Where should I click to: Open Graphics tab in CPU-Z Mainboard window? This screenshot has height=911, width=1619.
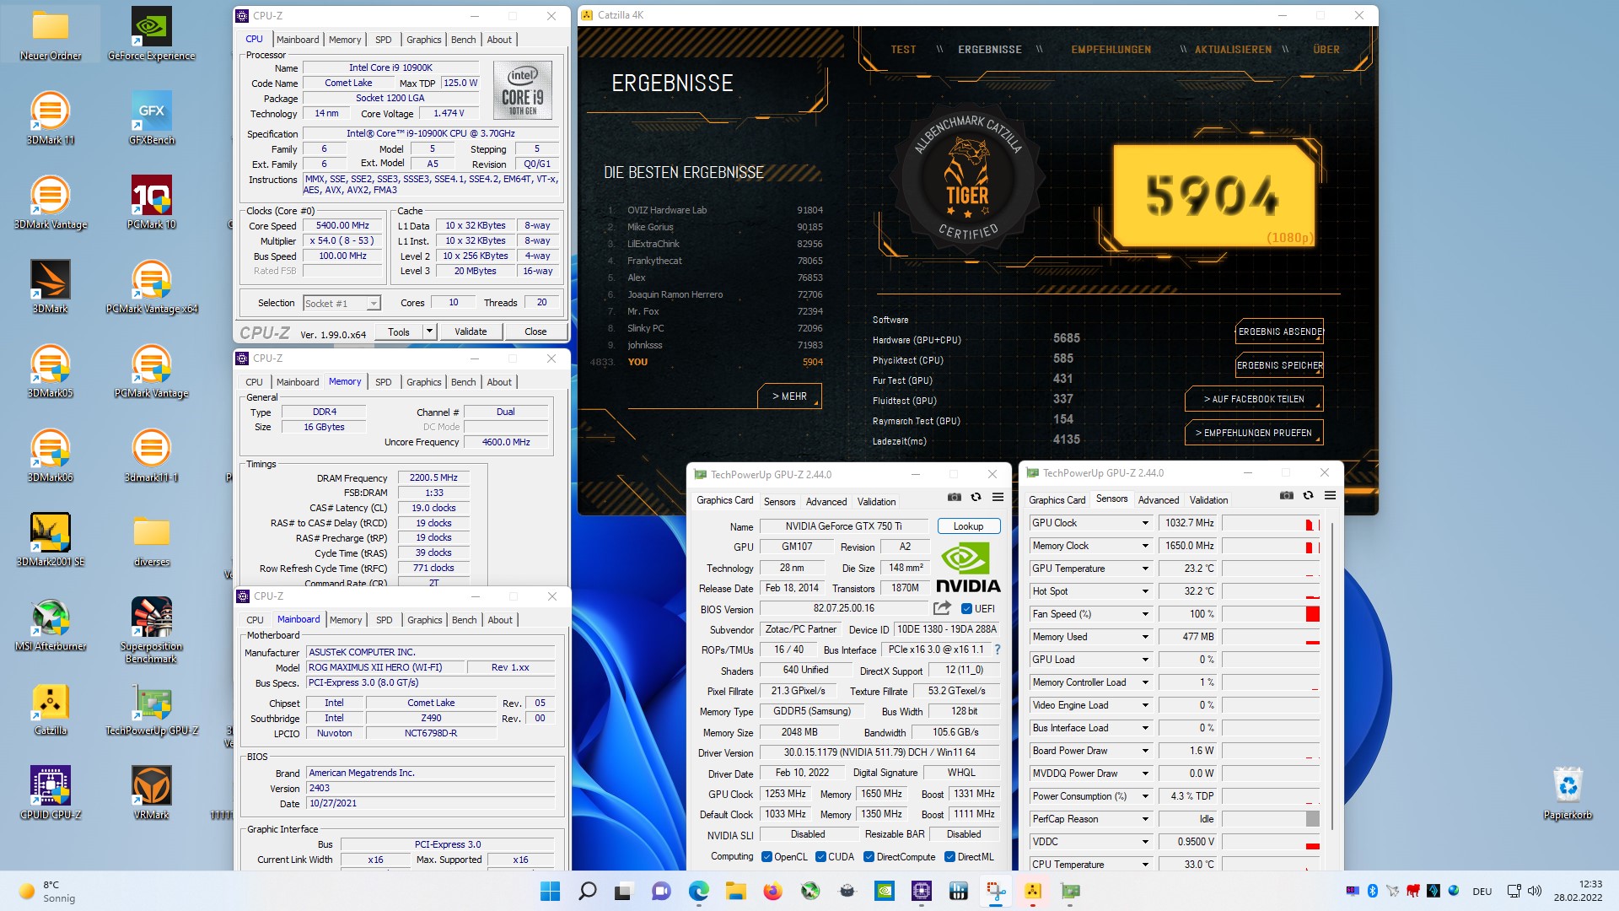(x=424, y=620)
